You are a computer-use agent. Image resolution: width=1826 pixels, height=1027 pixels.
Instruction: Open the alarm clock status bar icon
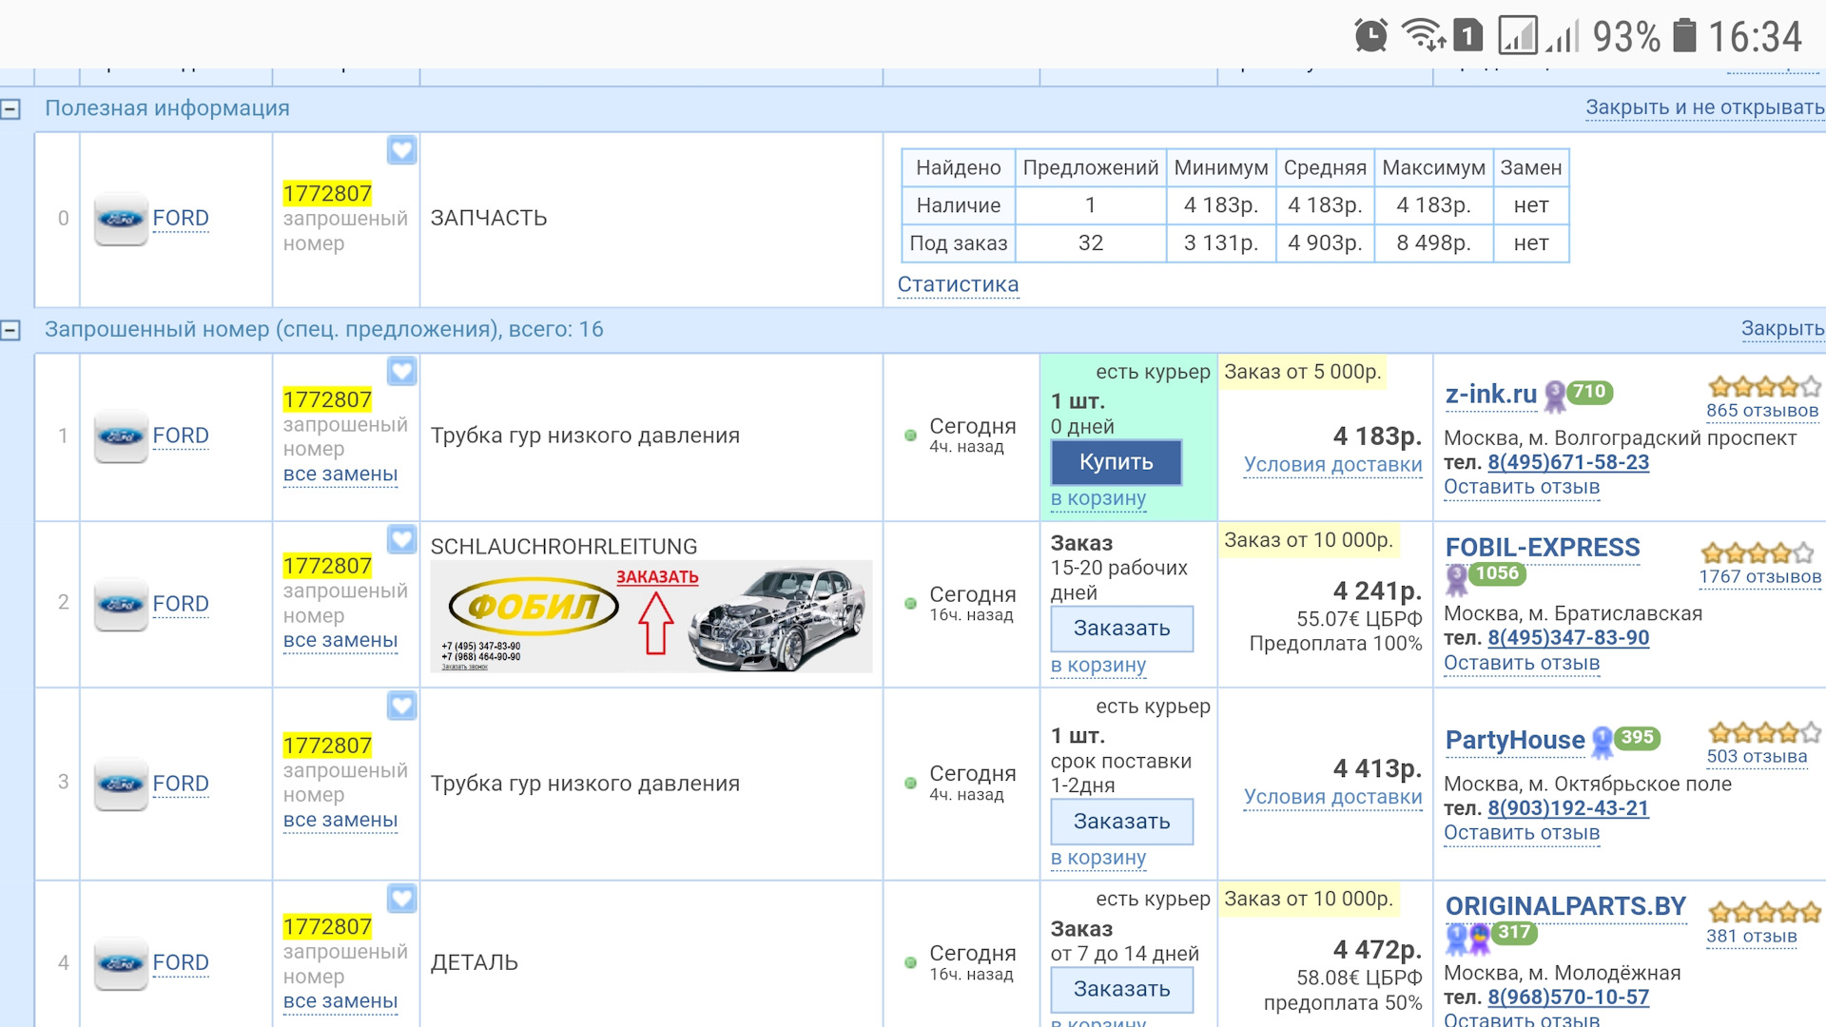click(1370, 36)
